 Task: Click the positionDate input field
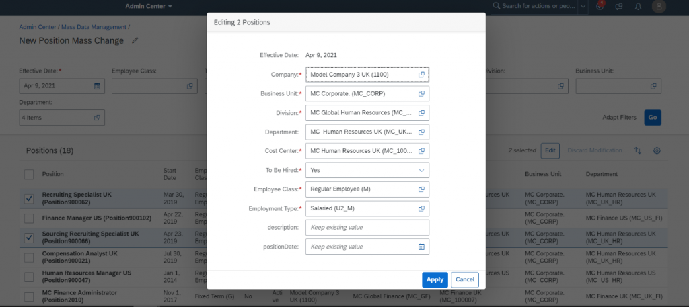coord(367,247)
